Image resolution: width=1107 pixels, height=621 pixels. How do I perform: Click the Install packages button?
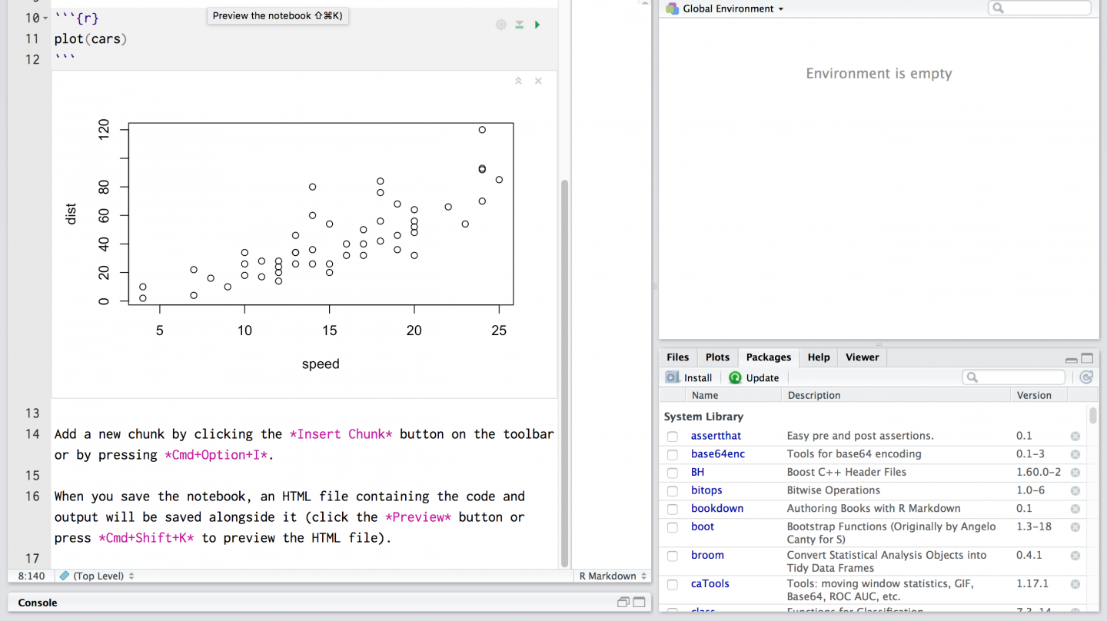coord(690,377)
